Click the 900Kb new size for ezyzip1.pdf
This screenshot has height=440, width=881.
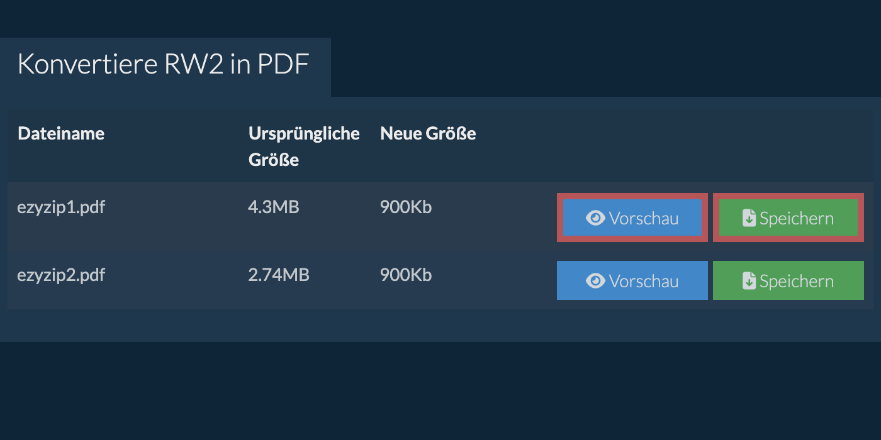click(406, 207)
